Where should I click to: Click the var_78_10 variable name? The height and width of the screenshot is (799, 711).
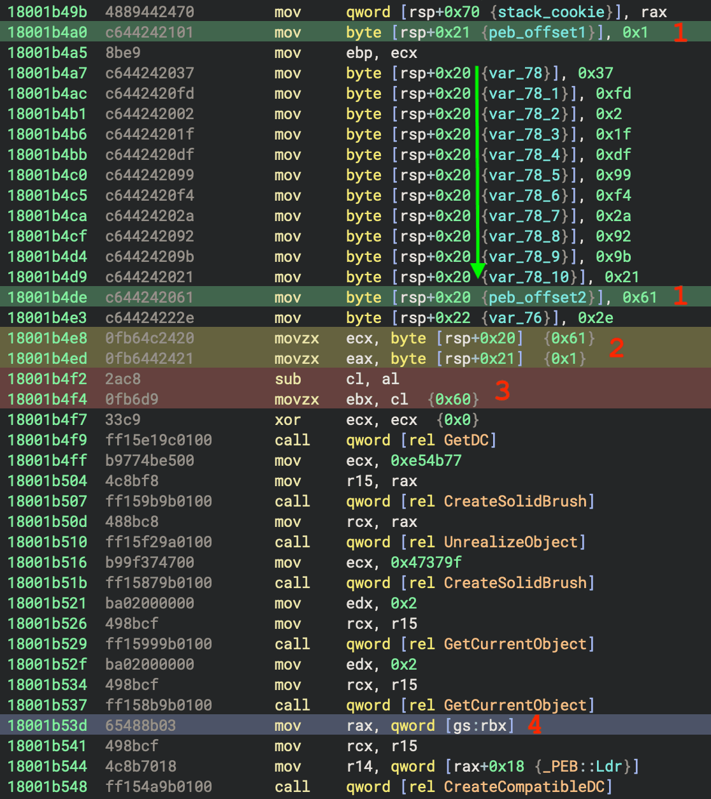click(528, 277)
